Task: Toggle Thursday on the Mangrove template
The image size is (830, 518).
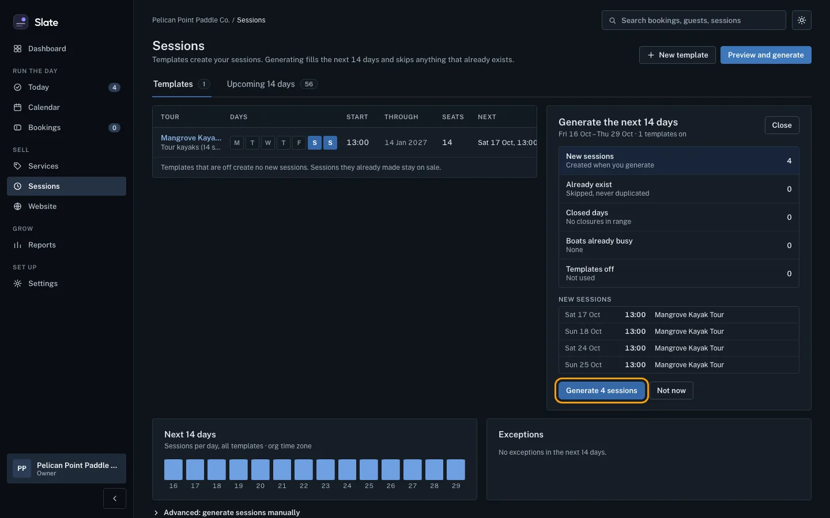Action: tap(284, 143)
